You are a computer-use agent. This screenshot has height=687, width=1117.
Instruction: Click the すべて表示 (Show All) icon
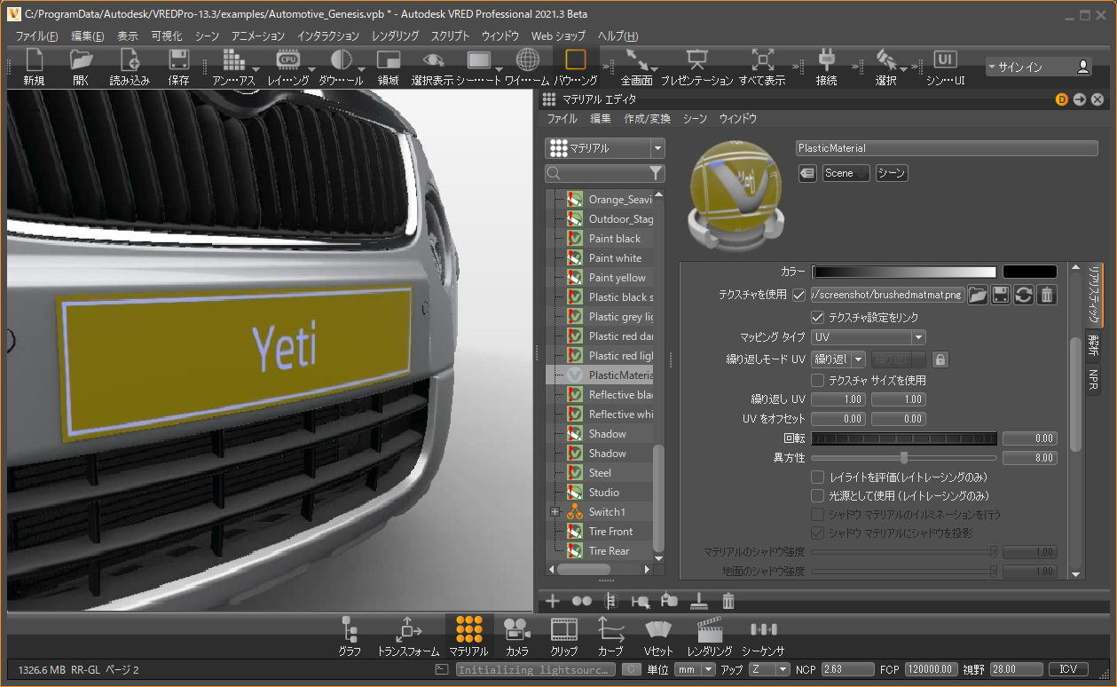(x=762, y=60)
